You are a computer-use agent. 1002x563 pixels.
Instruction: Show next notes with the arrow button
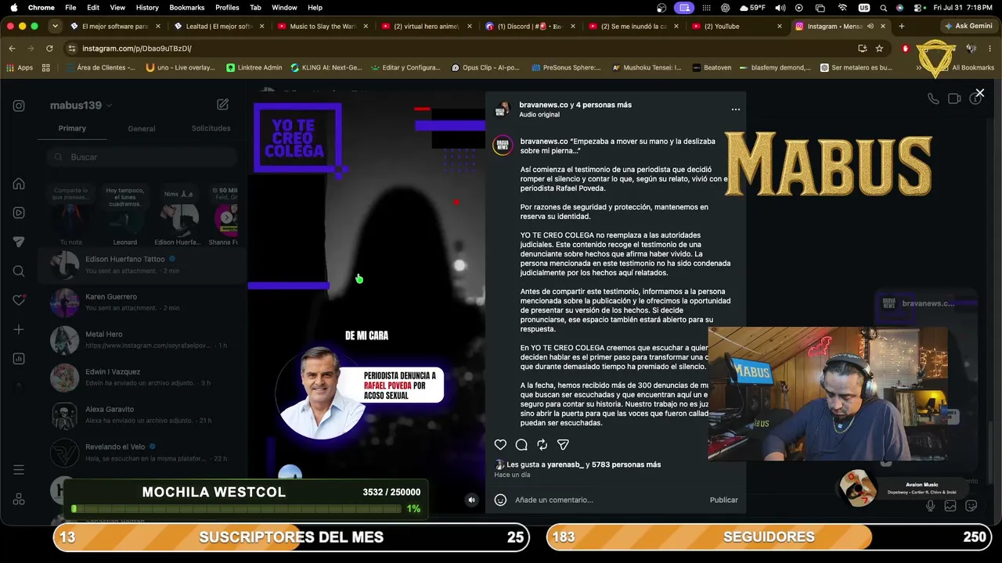pos(227,217)
